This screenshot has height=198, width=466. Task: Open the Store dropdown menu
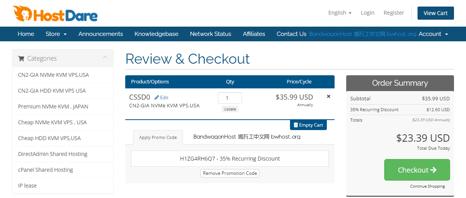[56, 34]
